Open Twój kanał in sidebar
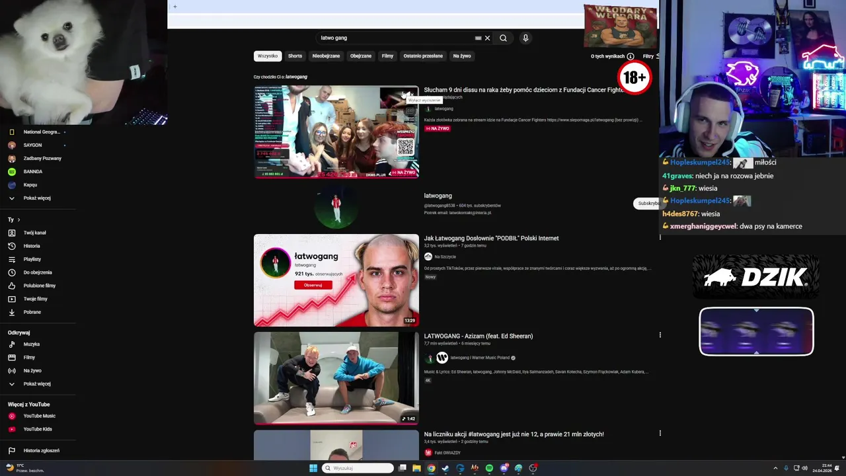Viewport: 846px width, 476px height. [x=34, y=233]
